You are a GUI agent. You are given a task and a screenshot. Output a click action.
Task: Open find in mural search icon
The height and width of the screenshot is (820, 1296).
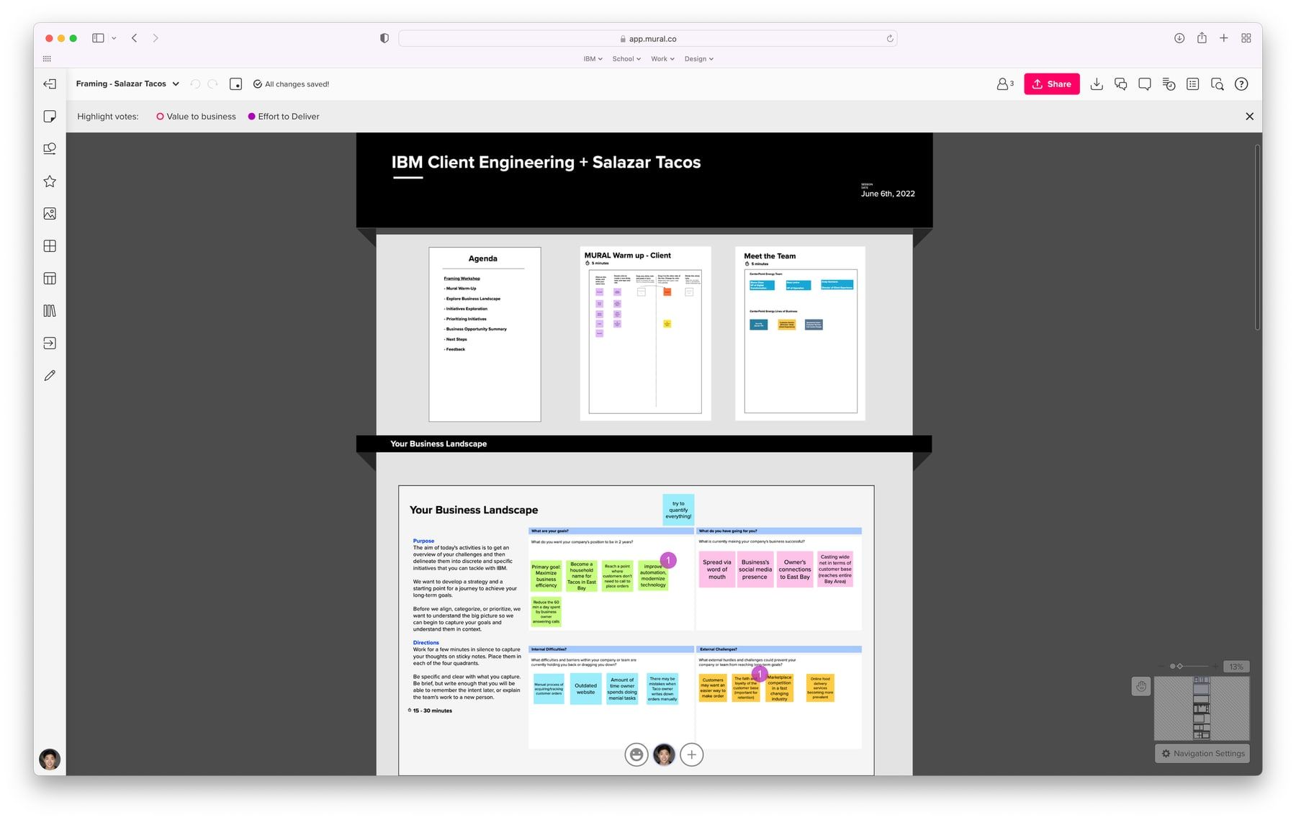coord(1218,84)
